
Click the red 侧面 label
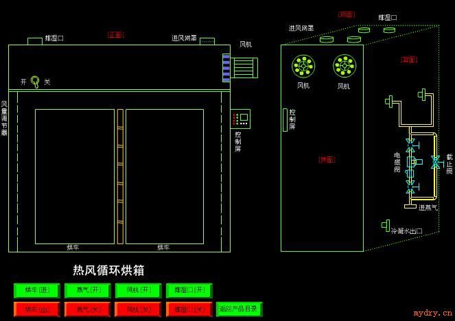click(x=327, y=160)
